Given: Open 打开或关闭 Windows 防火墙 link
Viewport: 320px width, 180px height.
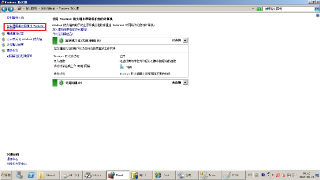Looking at the screenshot, I should click(x=24, y=39).
